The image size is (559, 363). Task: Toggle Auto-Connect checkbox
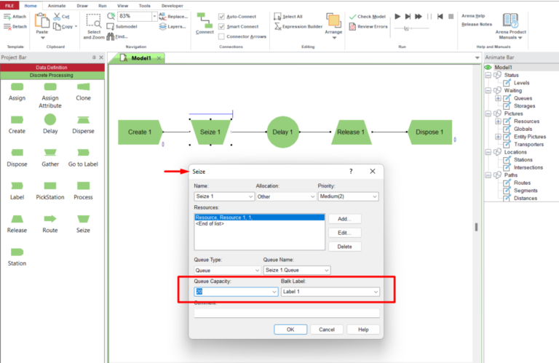click(x=221, y=17)
